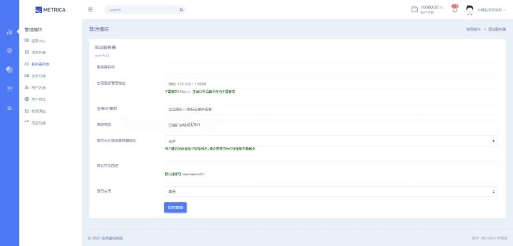The width and height of the screenshot is (513, 246).
Task: Focus the 宝塔面板管理地址 input field
Action: pyautogui.click(x=331, y=84)
